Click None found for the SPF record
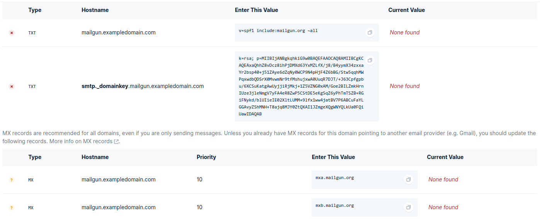This screenshot has width=540, height=220. (404, 32)
